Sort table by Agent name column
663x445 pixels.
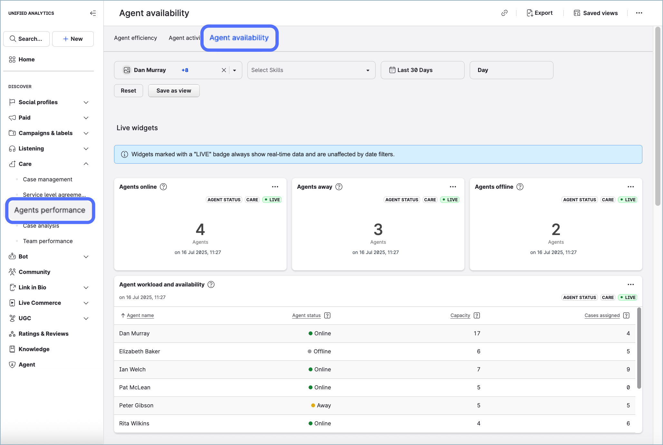[x=140, y=315]
